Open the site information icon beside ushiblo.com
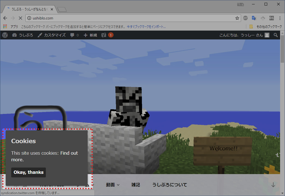Screen dimensions: 285x196 pyautogui.click(x=29, y=18)
